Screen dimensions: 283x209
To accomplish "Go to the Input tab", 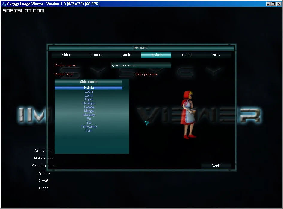I will point(186,55).
